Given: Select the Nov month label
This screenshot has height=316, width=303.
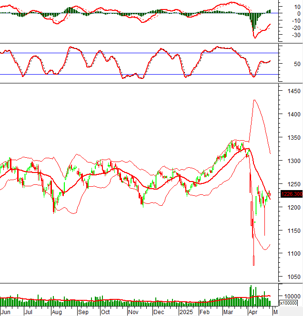Looking at the screenshot, I should point(133,312).
